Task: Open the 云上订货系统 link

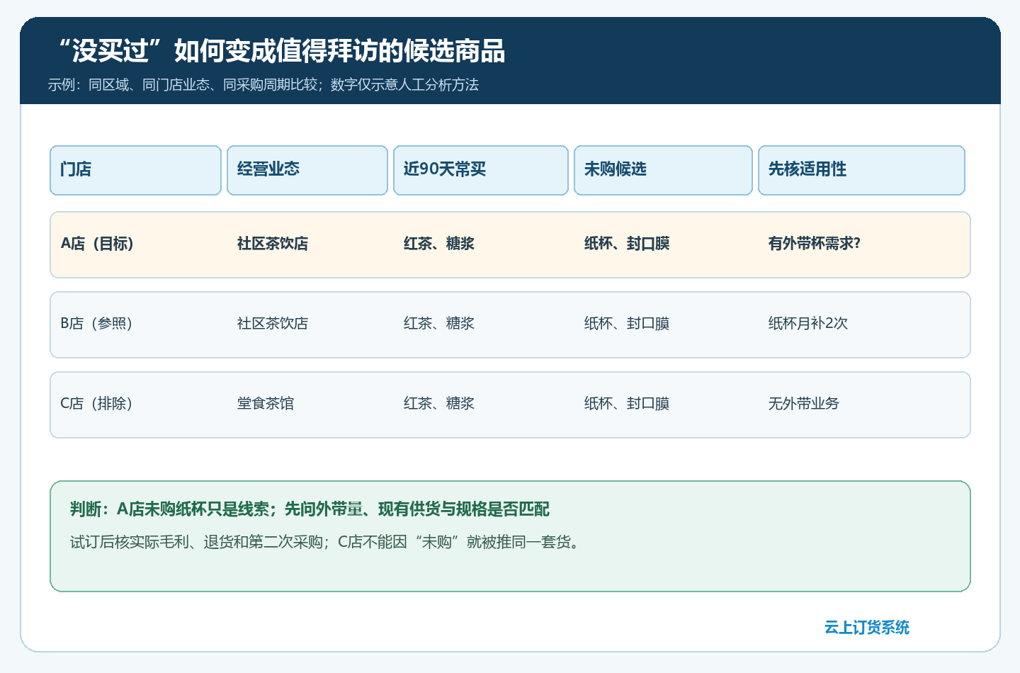Action: click(867, 628)
